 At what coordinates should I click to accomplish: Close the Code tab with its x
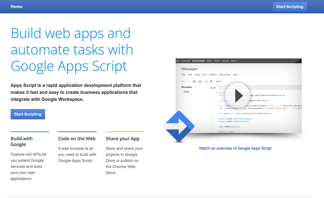tap(217, 88)
